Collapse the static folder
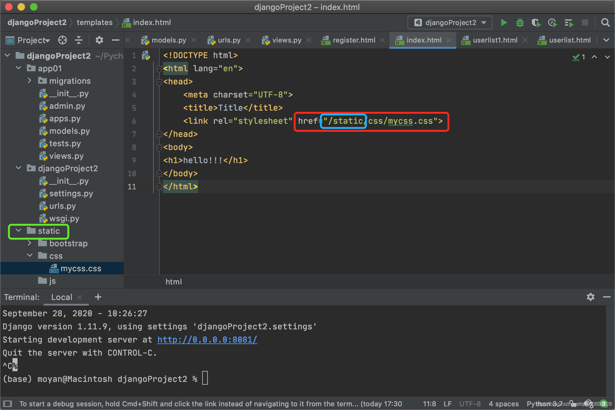The image size is (615, 410). pyautogui.click(x=19, y=231)
